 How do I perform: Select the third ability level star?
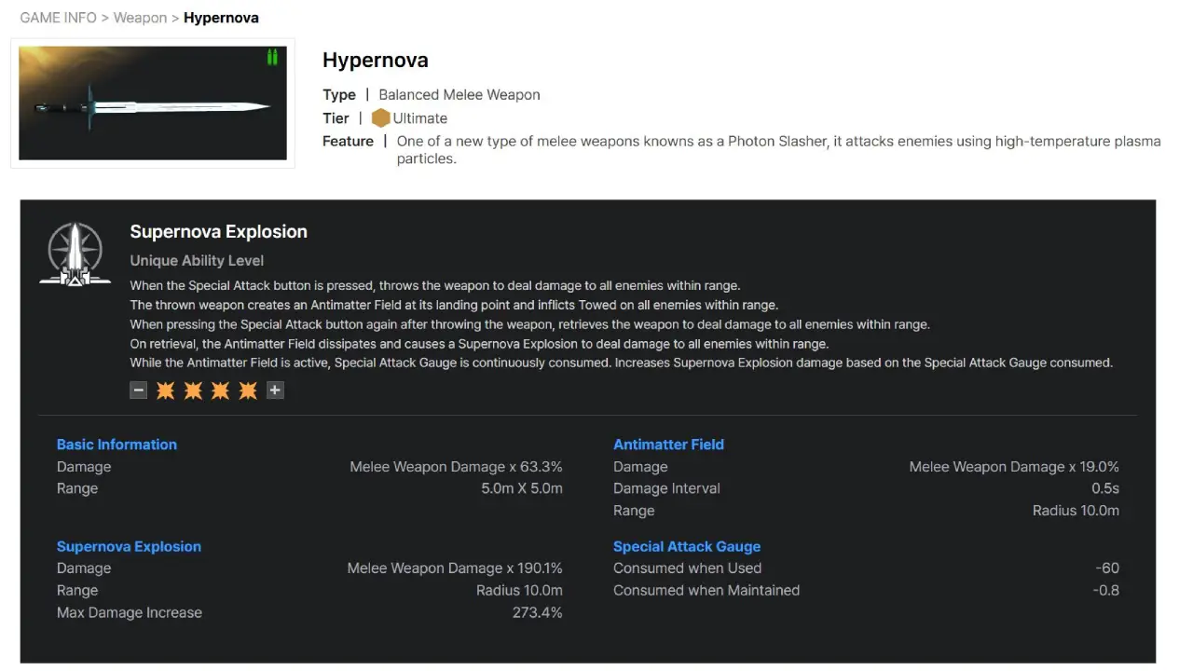click(x=220, y=390)
